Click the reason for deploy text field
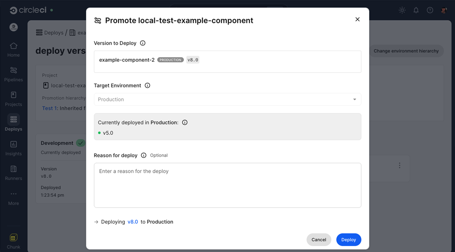The image size is (455, 252). click(x=227, y=184)
